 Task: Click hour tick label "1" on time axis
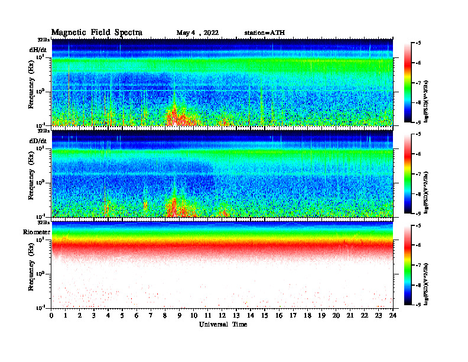(x=66, y=315)
